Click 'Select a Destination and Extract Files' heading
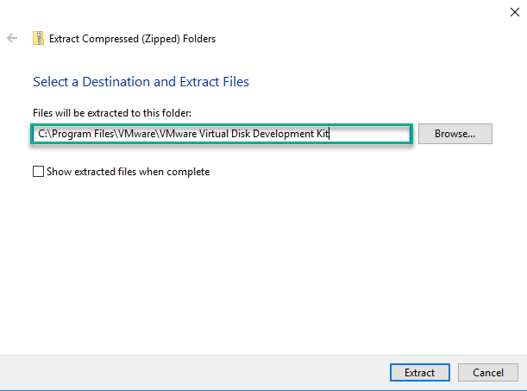This screenshot has width=527, height=391. (x=141, y=82)
